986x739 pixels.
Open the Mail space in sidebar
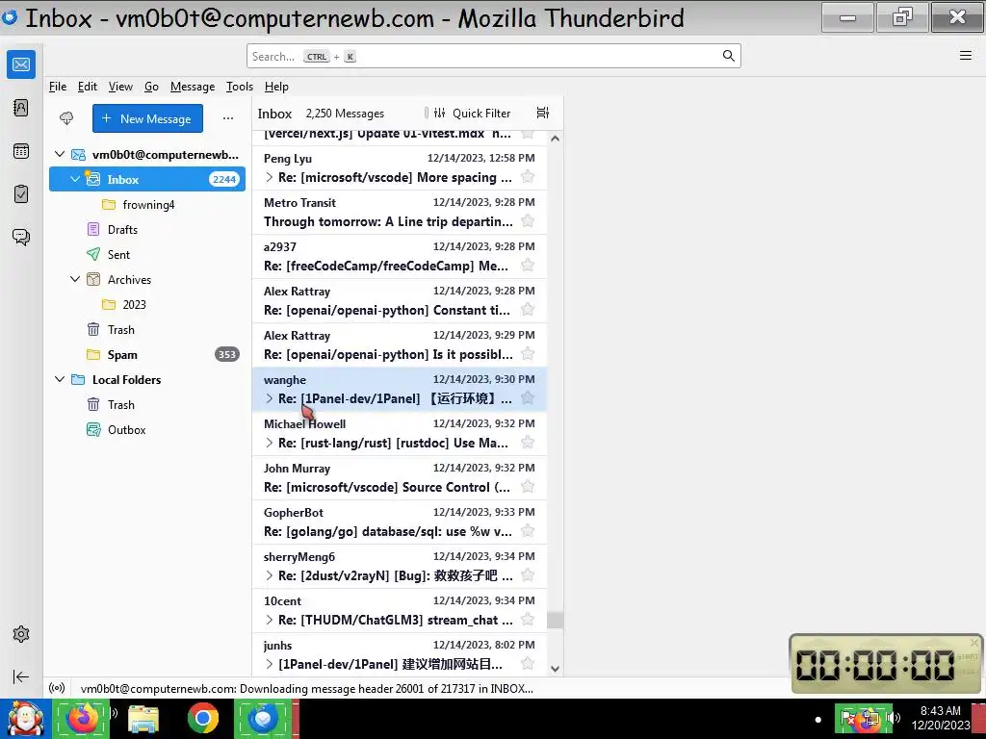click(x=21, y=64)
